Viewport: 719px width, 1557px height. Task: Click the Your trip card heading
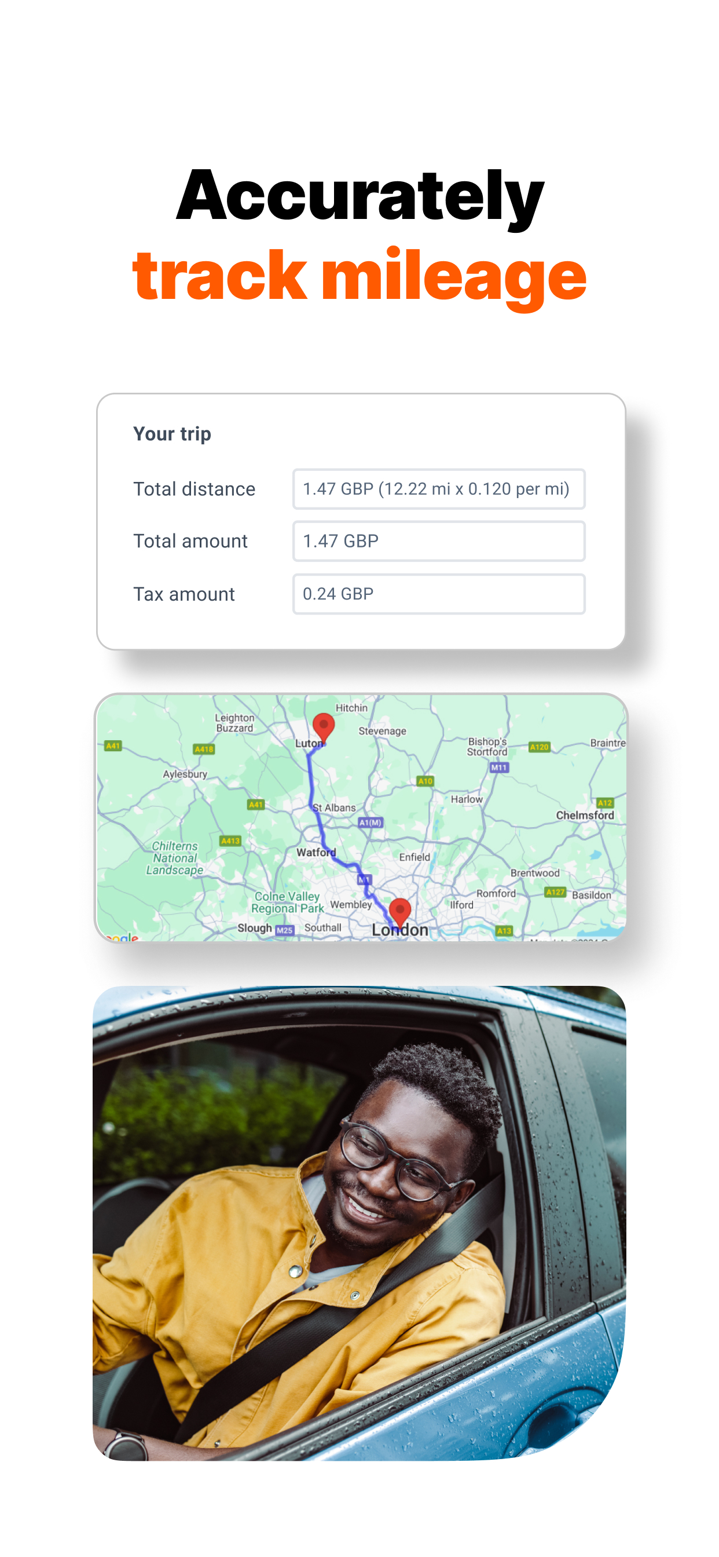pos(172,434)
